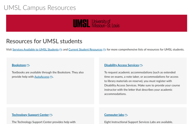Open the Computer labs link

pos(114,115)
